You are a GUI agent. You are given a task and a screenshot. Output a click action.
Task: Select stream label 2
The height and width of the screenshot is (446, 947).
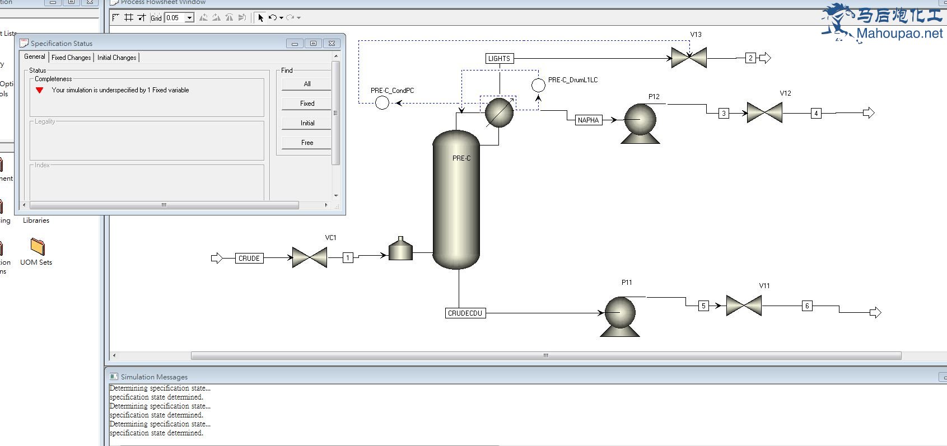tap(751, 58)
